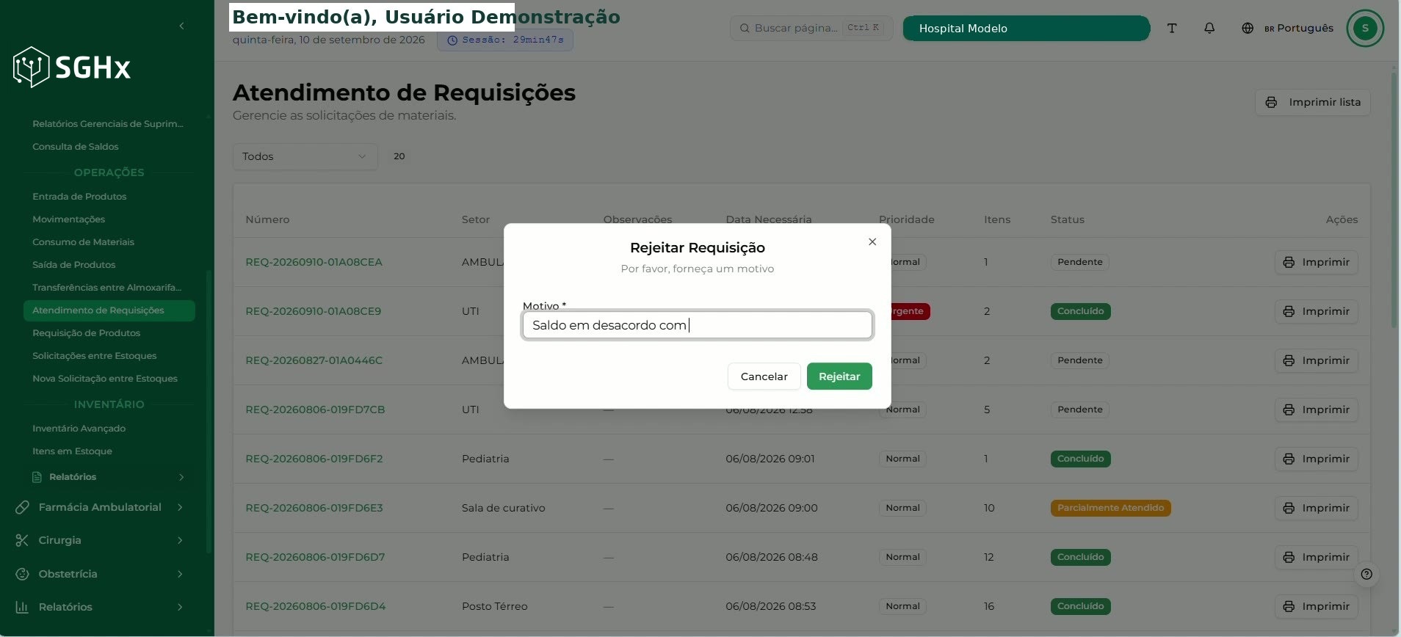This screenshot has height=637, width=1401.
Task: Print requisition REQ-20260806-019FD6E3
Action: pos(1317,508)
